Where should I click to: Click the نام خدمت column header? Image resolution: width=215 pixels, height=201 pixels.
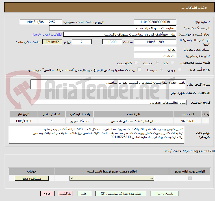coord(133,114)
